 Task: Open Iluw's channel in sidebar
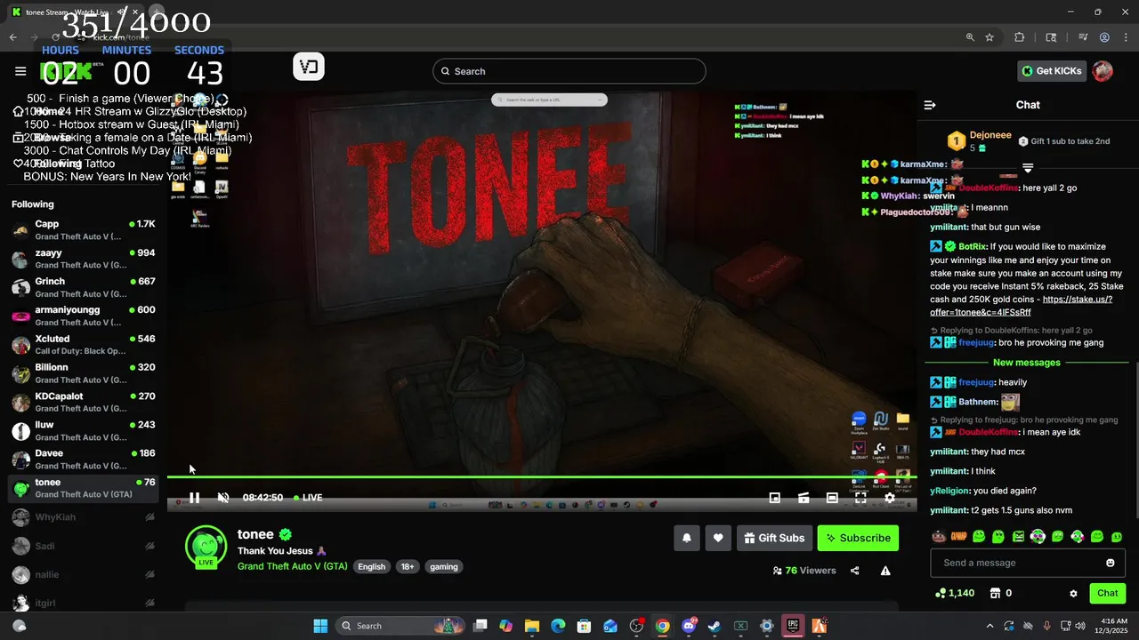(84, 430)
